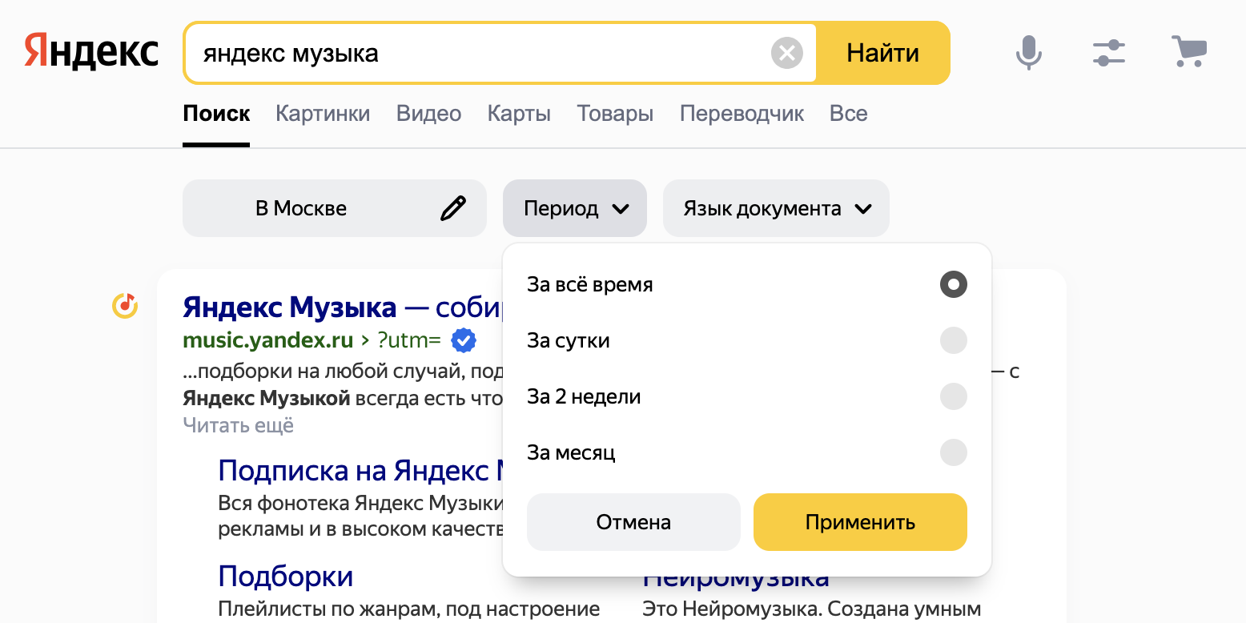
Task: Click the verified badge next to music.yandex.ru
Action: (464, 340)
